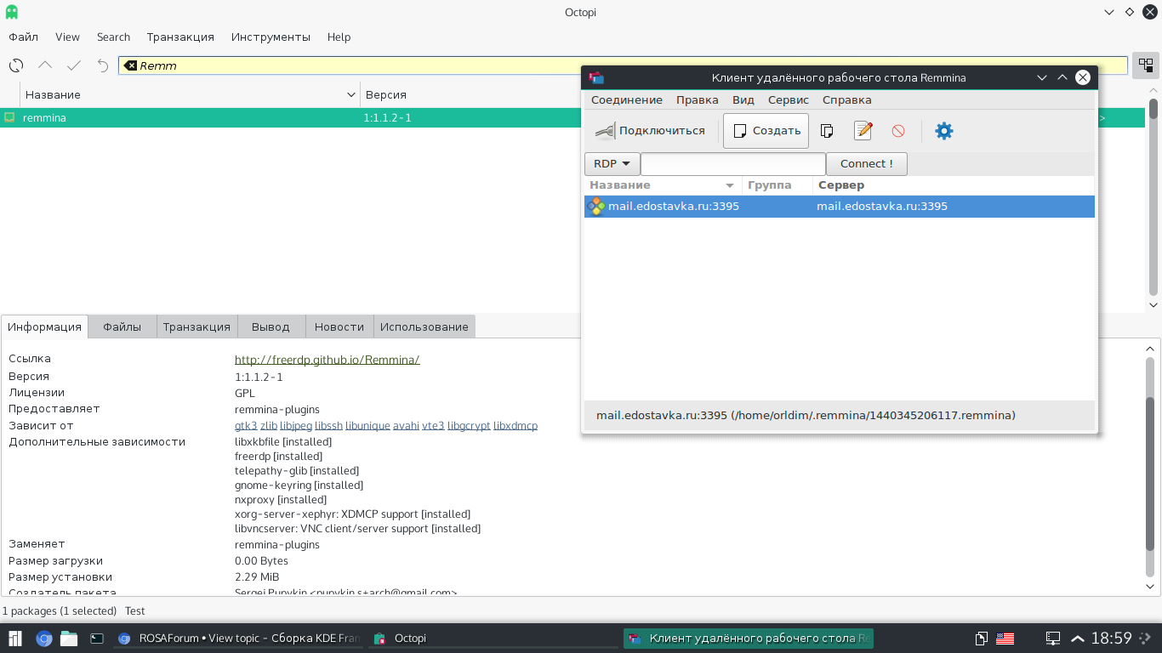Click the quick connect server input field

pyautogui.click(x=732, y=164)
